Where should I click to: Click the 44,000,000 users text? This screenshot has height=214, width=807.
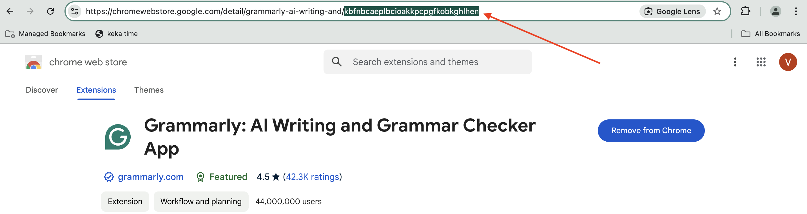[x=288, y=201]
